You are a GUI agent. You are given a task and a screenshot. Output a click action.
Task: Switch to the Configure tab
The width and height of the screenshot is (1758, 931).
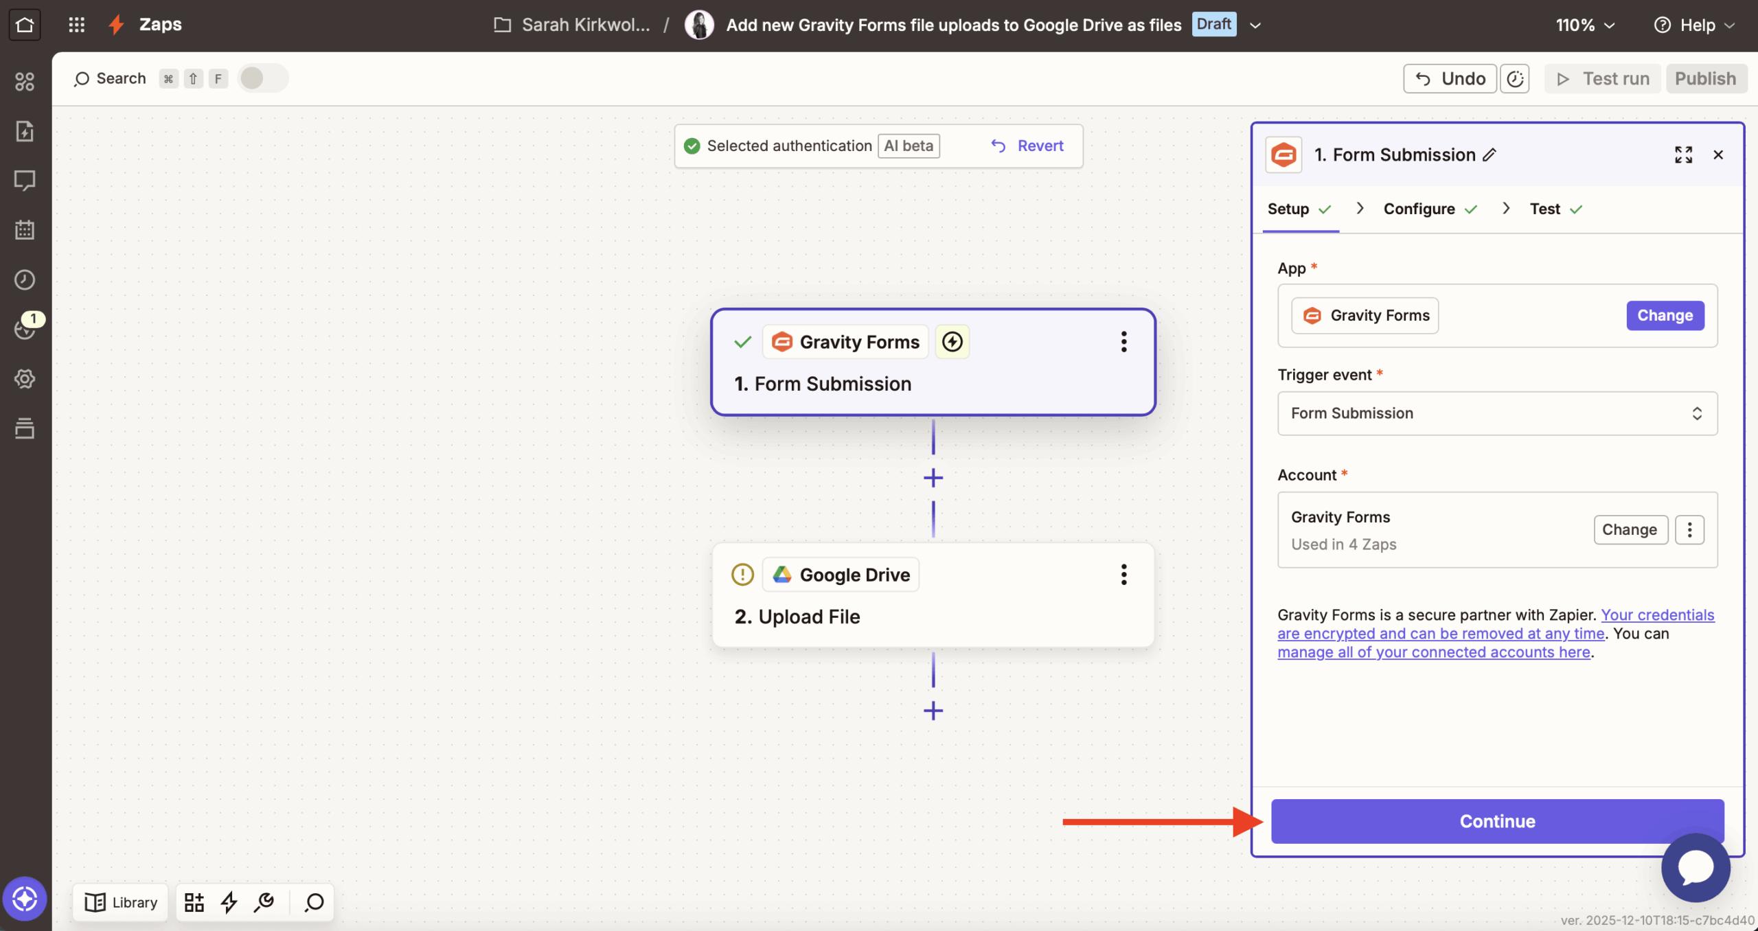(1419, 208)
